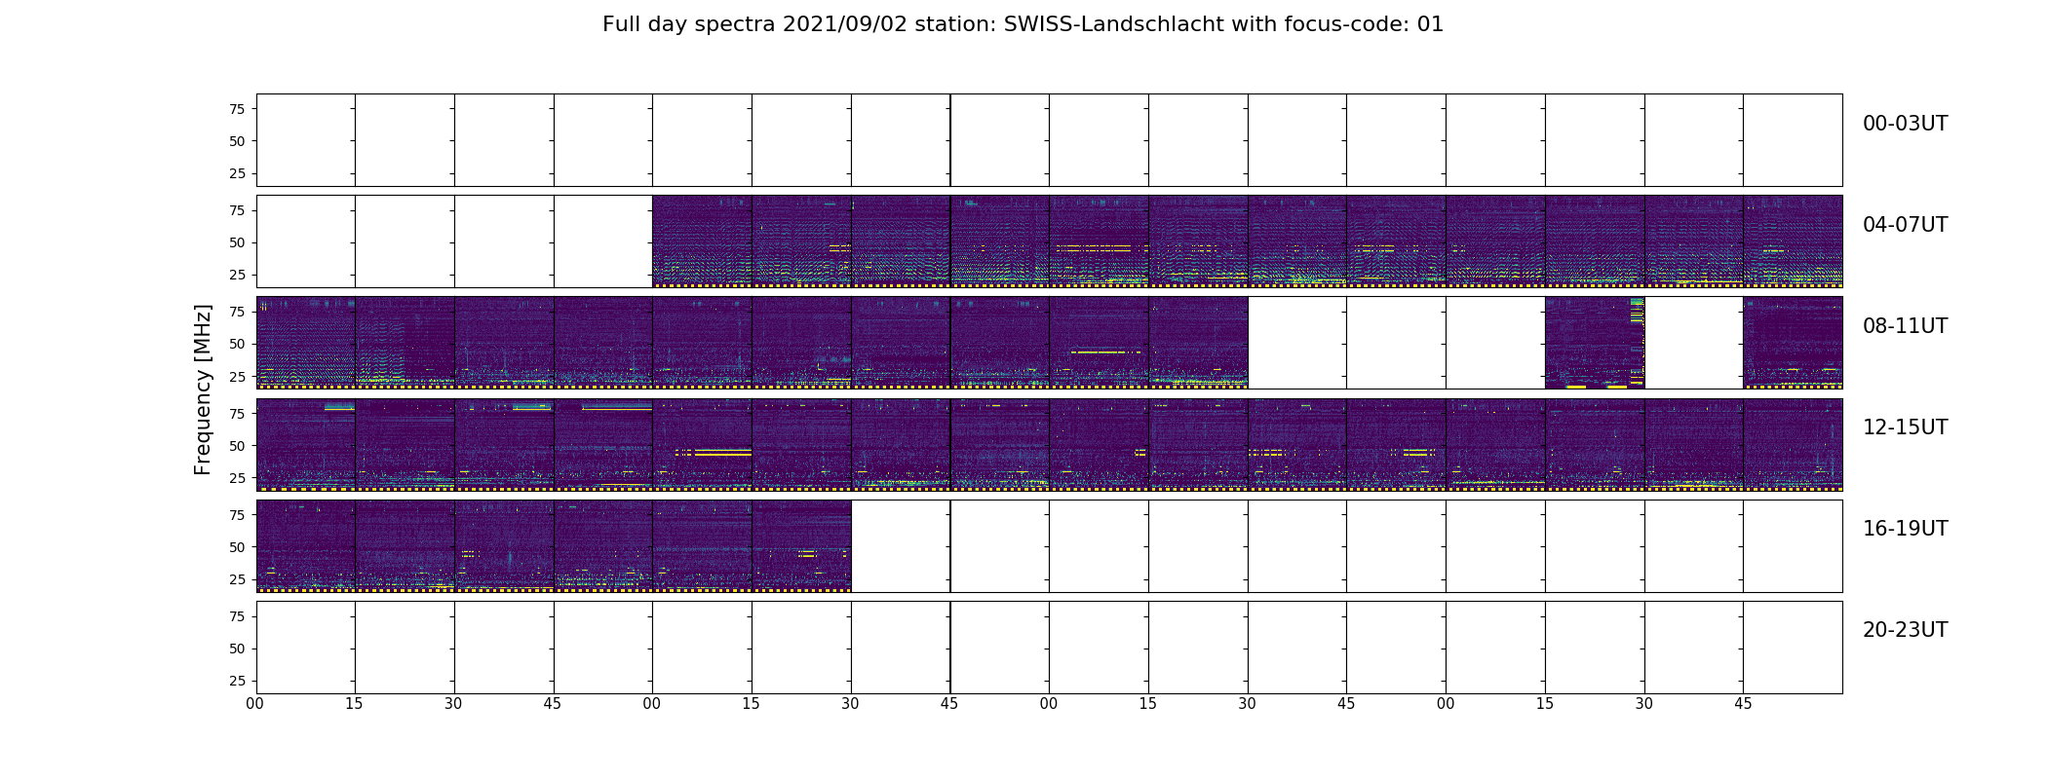2047x779 pixels.
Task: Click the leftmost '00' time-axis tick label
Action: pos(255,703)
